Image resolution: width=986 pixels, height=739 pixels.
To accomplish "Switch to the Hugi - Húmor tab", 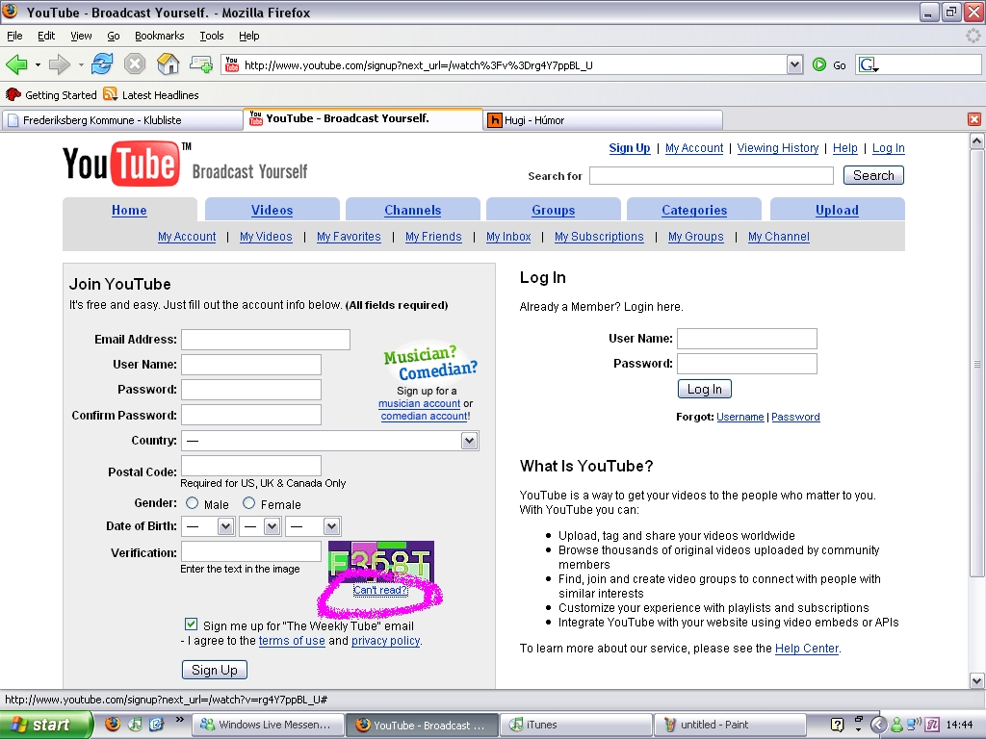I will pyautogui.click(x=603, y=120).
